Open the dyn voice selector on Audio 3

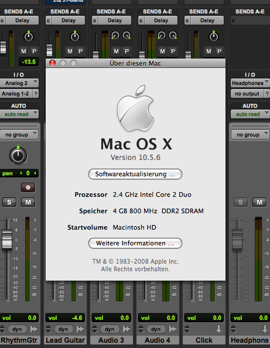click(x=110, y=329)
